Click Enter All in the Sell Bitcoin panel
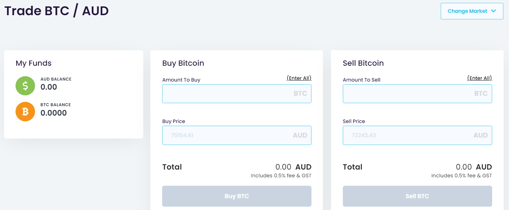Viewport: 509px width, 210px height. [x=479, y=78]
